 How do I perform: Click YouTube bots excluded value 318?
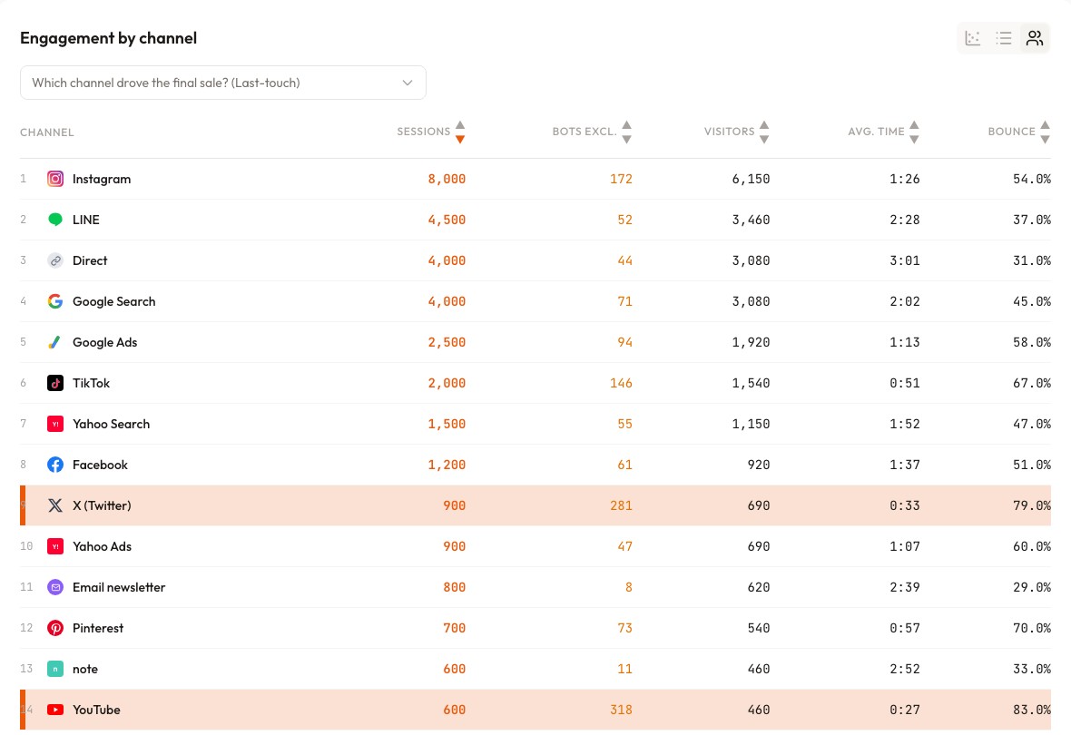point(621,710)
